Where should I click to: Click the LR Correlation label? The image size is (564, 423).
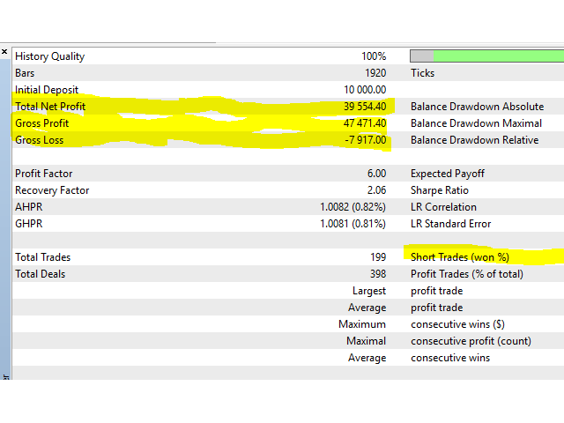tap(444, 207)
